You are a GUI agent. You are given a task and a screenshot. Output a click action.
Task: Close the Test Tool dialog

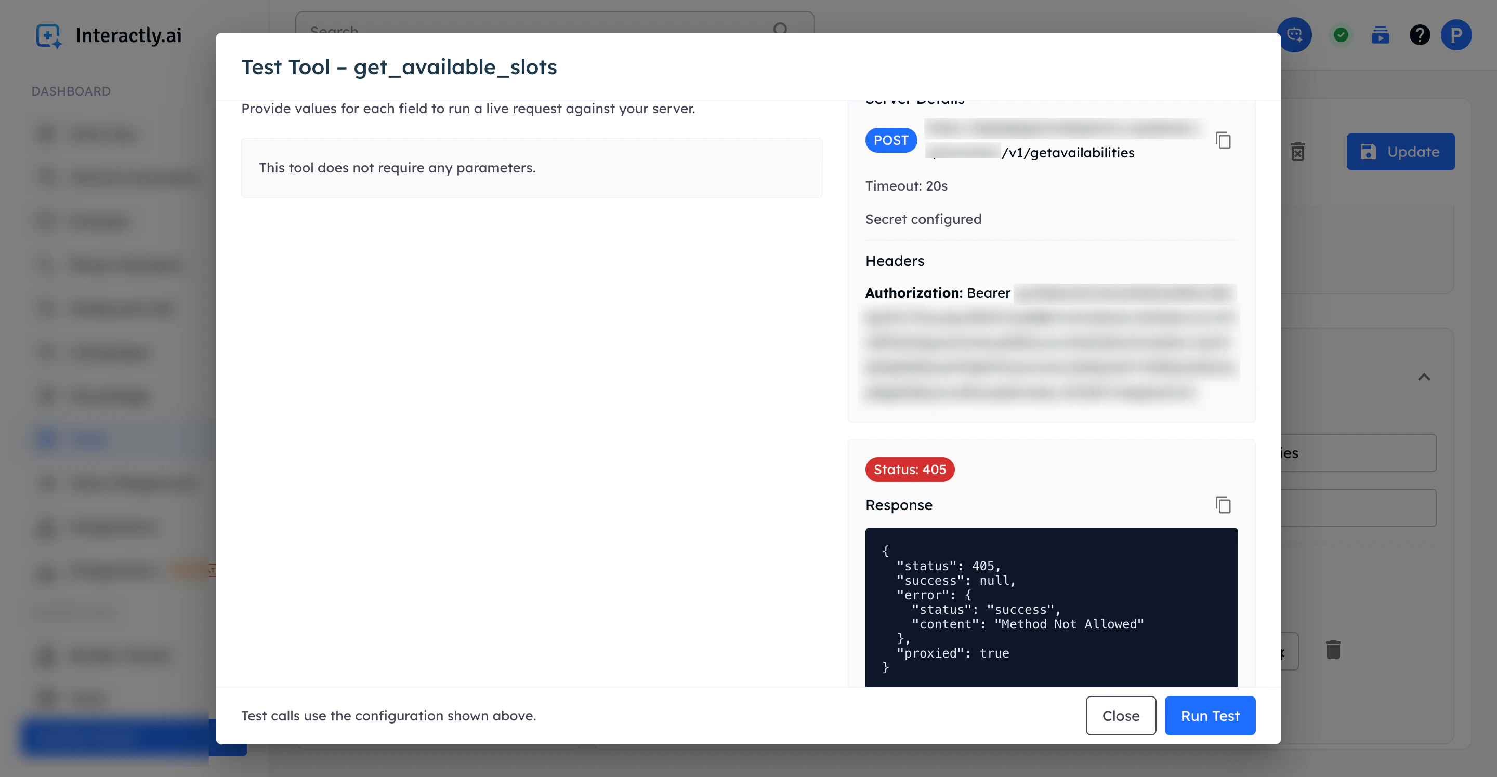click(x=1120, y=715)
